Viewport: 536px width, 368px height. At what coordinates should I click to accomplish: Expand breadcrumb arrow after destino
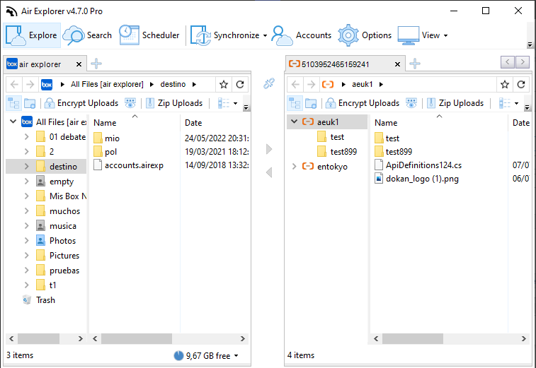click(194, 84)
